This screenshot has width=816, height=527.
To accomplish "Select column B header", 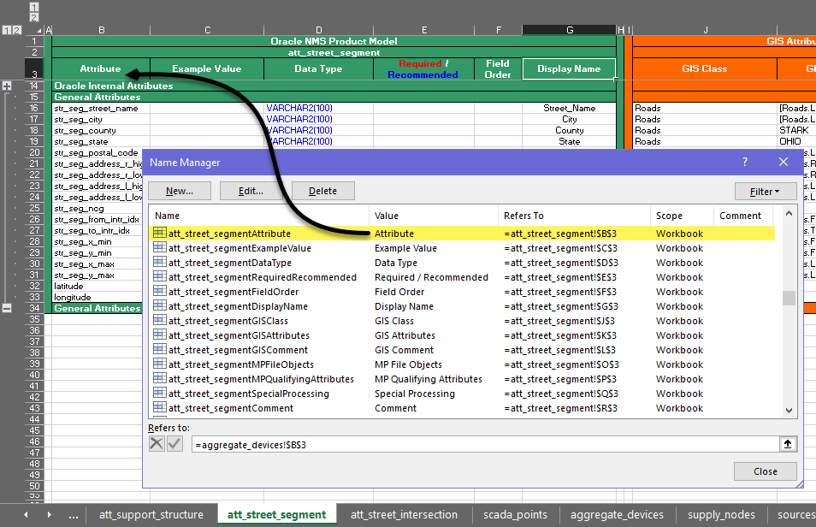I will tap(102, 30).
